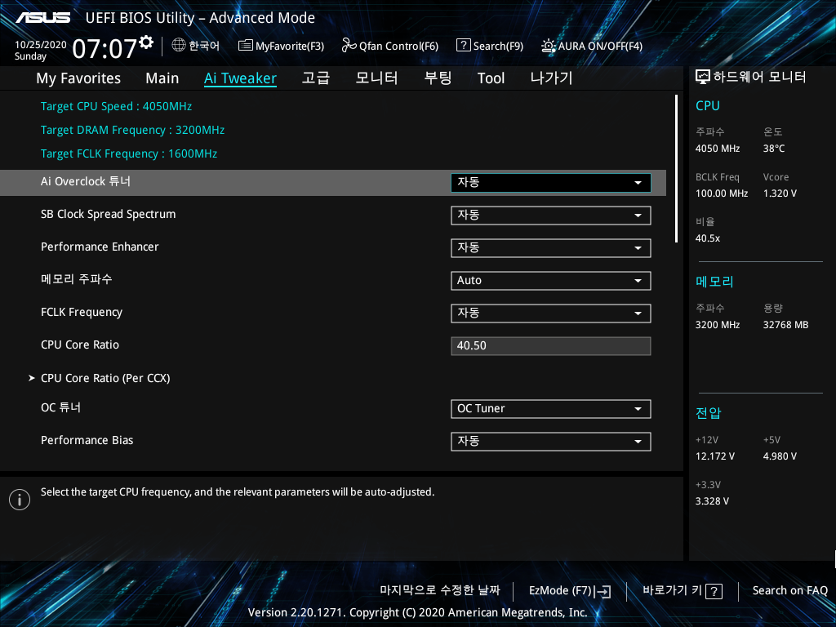Click 38°C CPU temperature value

point(774,149)
